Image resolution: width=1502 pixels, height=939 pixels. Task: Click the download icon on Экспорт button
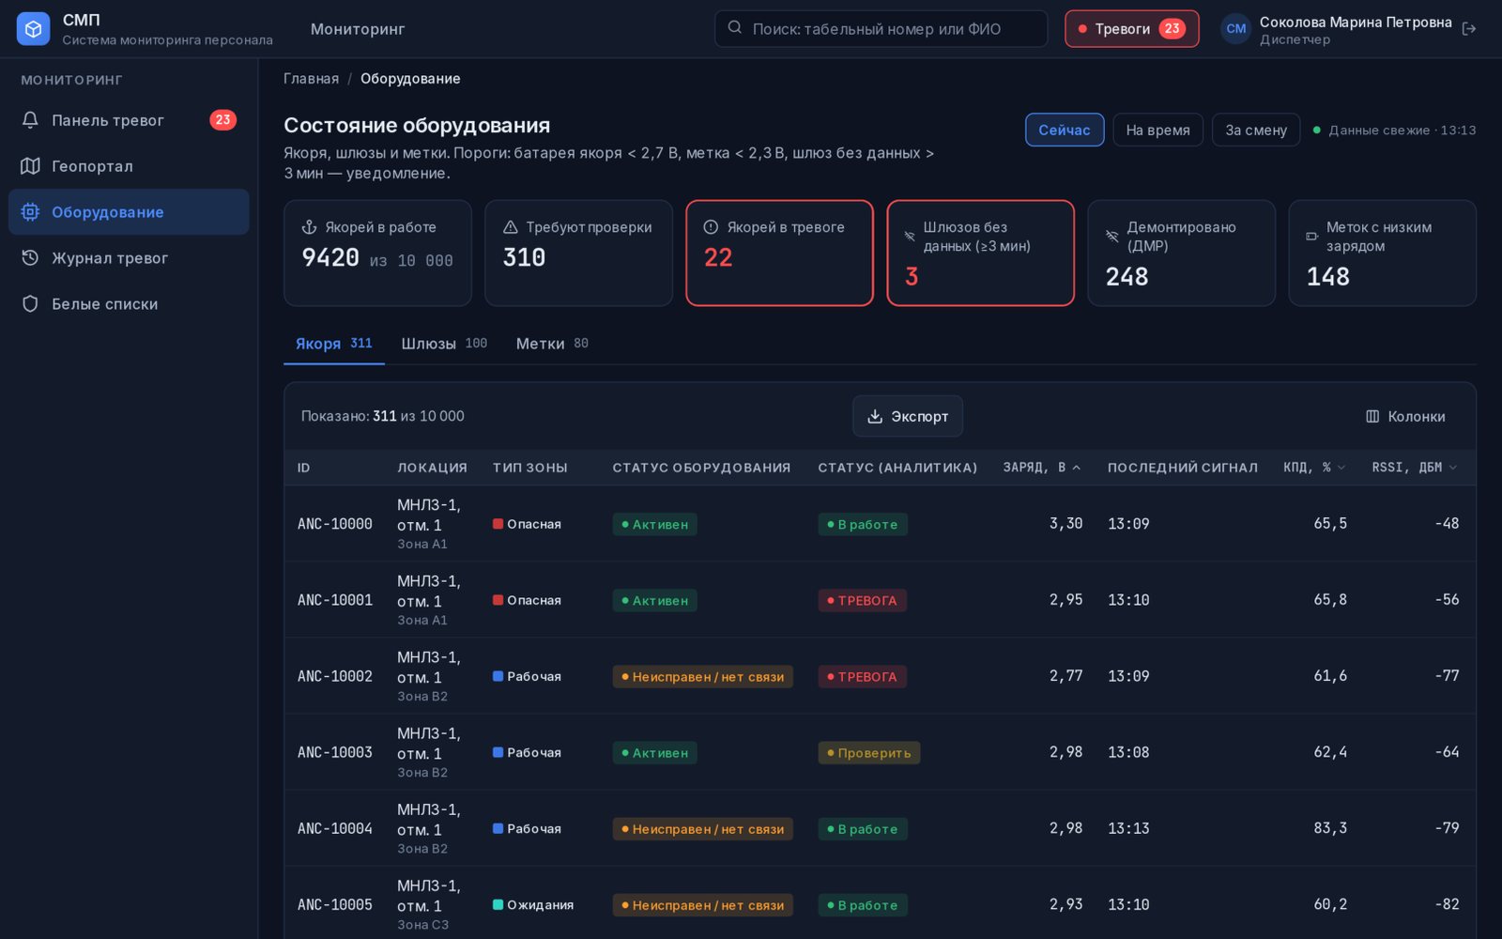(x=875, y=416)
